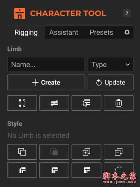Switch to the Presets tab
This screenshot has height=187, width=140.
101,33
